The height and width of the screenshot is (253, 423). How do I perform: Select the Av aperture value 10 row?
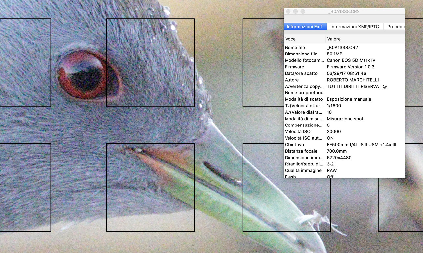[x=344, y=112]
